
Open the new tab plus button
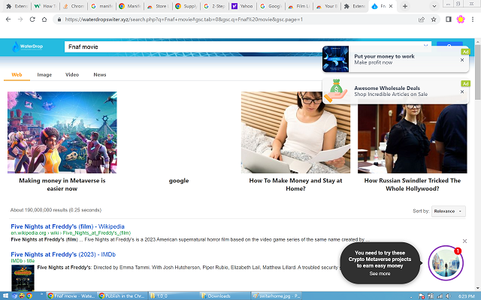click(404, 6)
